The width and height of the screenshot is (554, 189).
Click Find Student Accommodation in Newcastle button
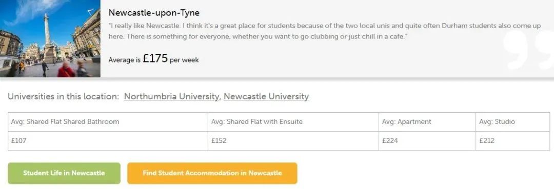tap(212, 173)
